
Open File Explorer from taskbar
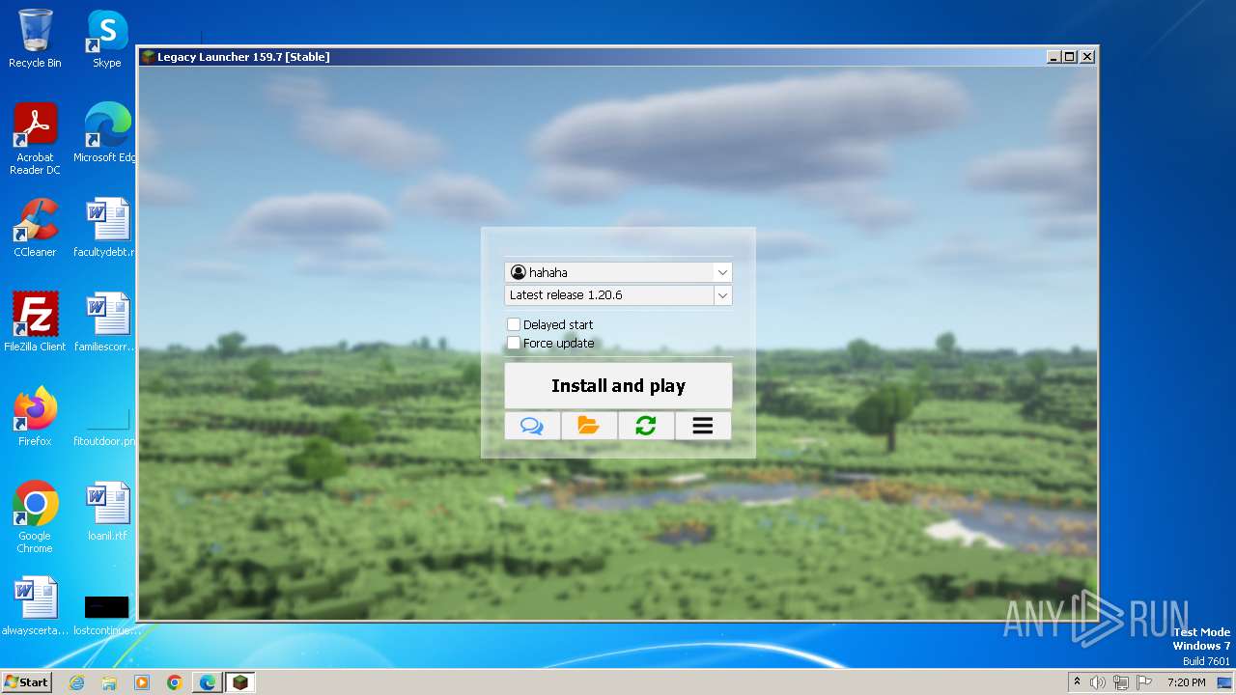point(109,682)
